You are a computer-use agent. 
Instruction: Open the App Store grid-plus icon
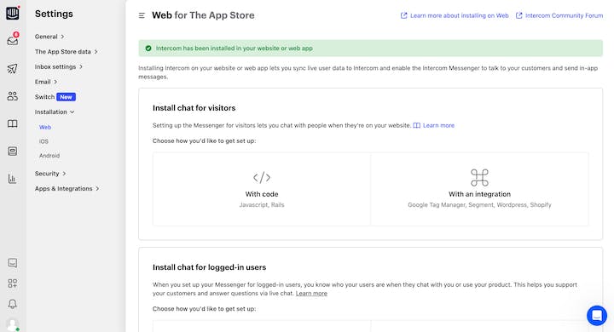coord(13,283)
